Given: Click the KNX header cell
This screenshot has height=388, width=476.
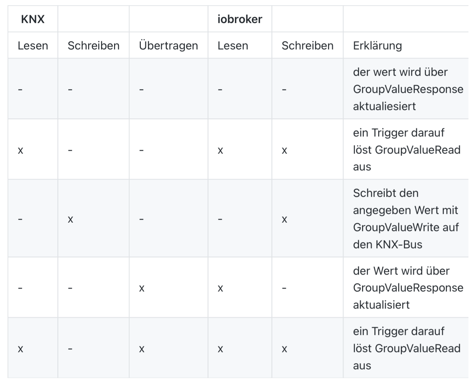Looking at the screenshot, I should point(33,19).
